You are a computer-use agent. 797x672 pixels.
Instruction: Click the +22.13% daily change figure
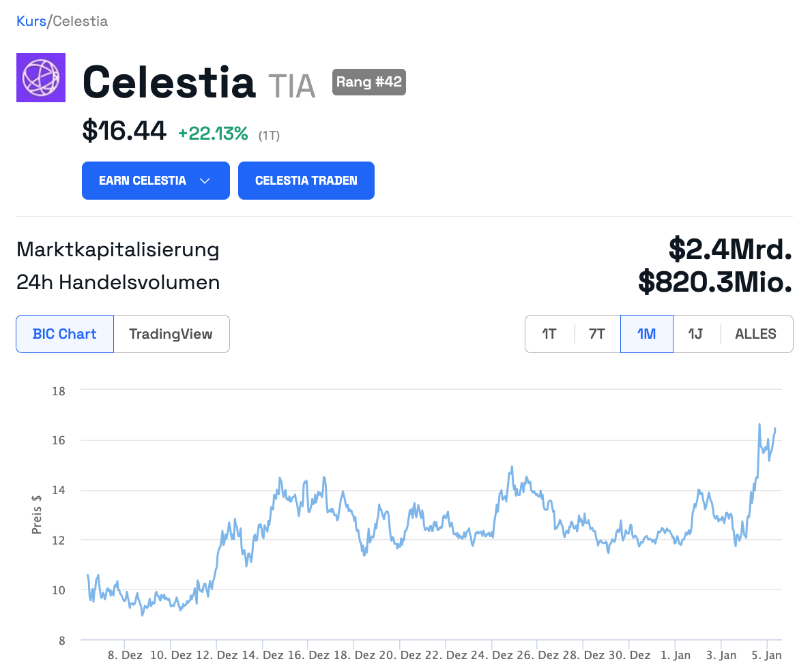pyautogui.click(x=213, y=134)
